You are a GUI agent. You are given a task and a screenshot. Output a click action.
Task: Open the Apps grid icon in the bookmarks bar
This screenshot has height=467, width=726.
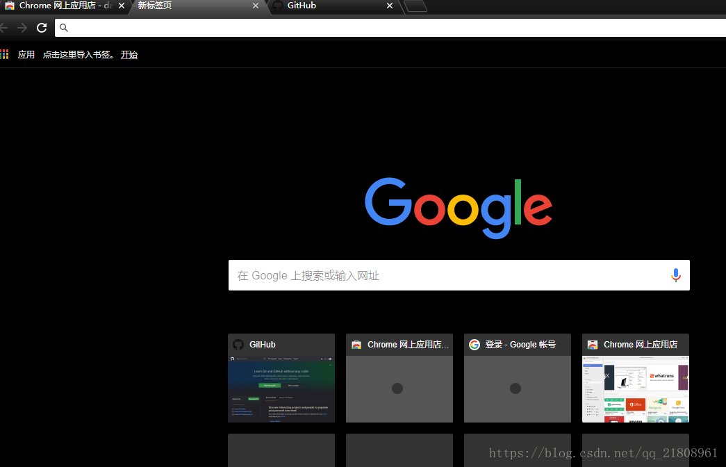[4, 55]
